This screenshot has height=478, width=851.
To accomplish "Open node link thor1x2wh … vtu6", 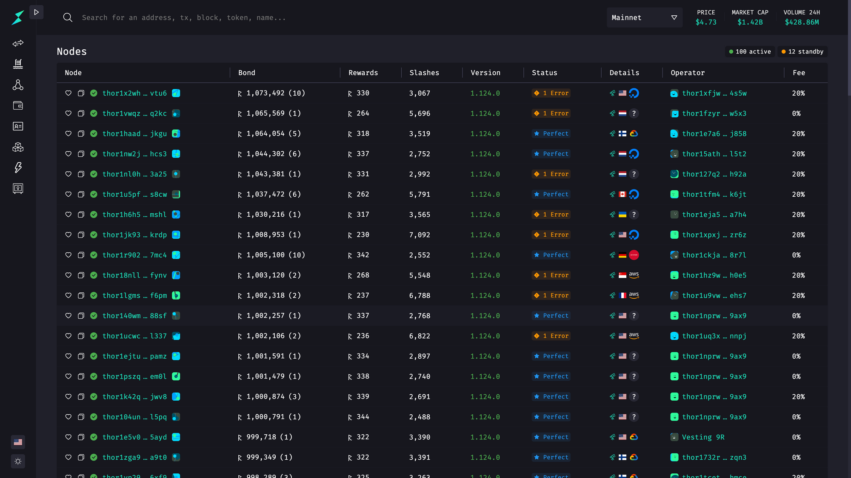I will click(x=134, y=93).
